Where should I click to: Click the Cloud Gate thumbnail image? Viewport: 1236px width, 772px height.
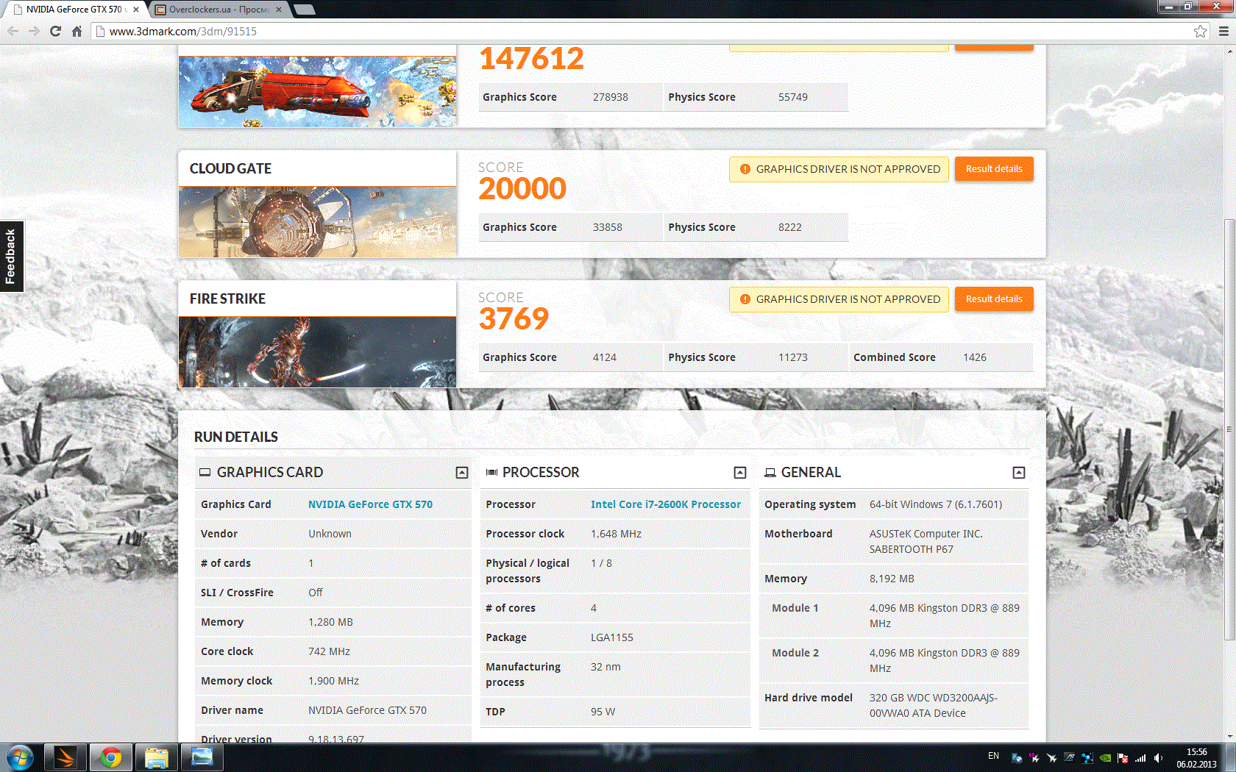(x=317, y=221)
